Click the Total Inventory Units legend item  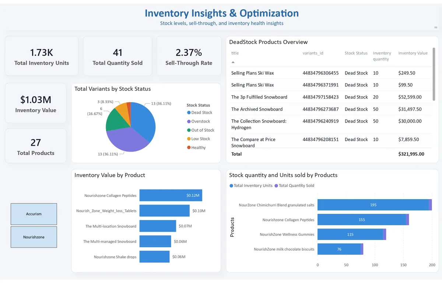click(x=251, y=185)
